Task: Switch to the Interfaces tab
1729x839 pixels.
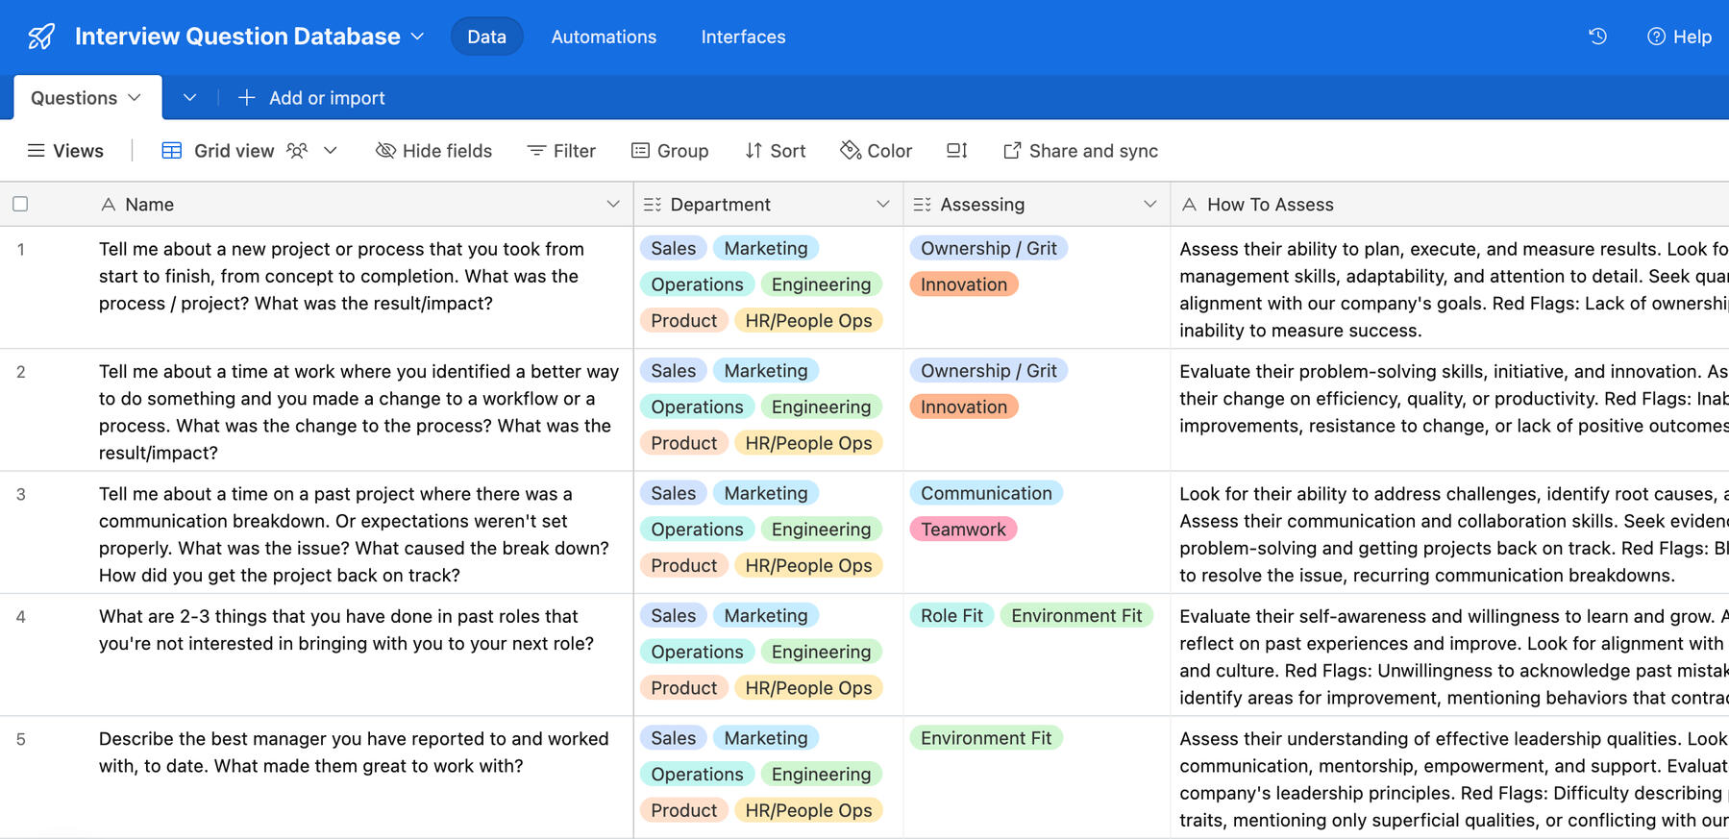Action: pyautogui.click(x=743, y=37)
